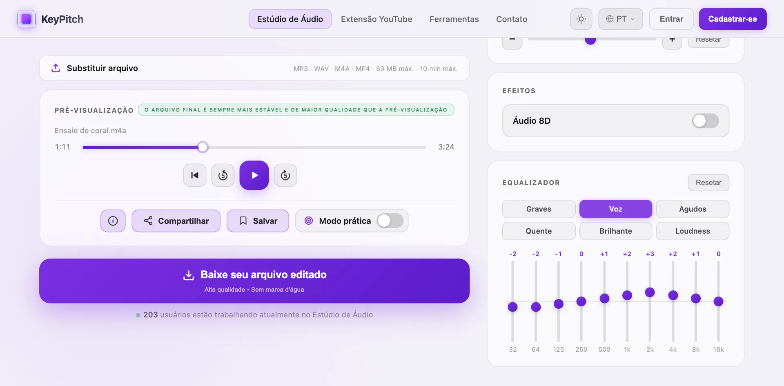
Task: Skip forward 5 seconds
Action: [285, 175]
